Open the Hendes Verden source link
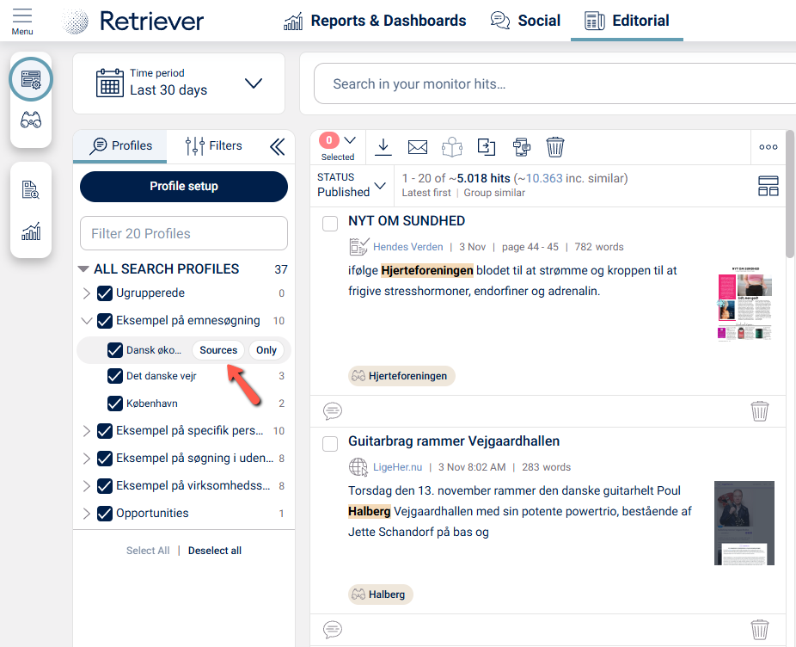Screen dimensions: 796x647 click(x=407, y=247)
